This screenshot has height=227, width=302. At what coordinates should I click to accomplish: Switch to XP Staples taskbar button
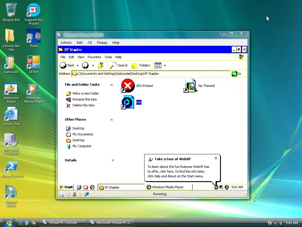coord(121,187)
